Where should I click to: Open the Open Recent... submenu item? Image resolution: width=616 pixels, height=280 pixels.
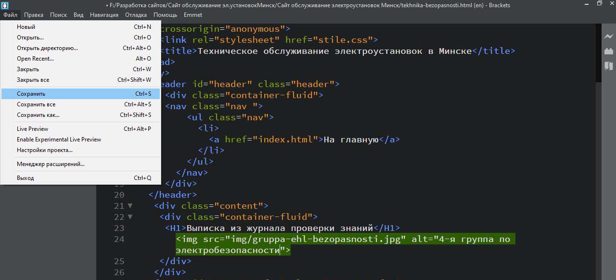35,59
